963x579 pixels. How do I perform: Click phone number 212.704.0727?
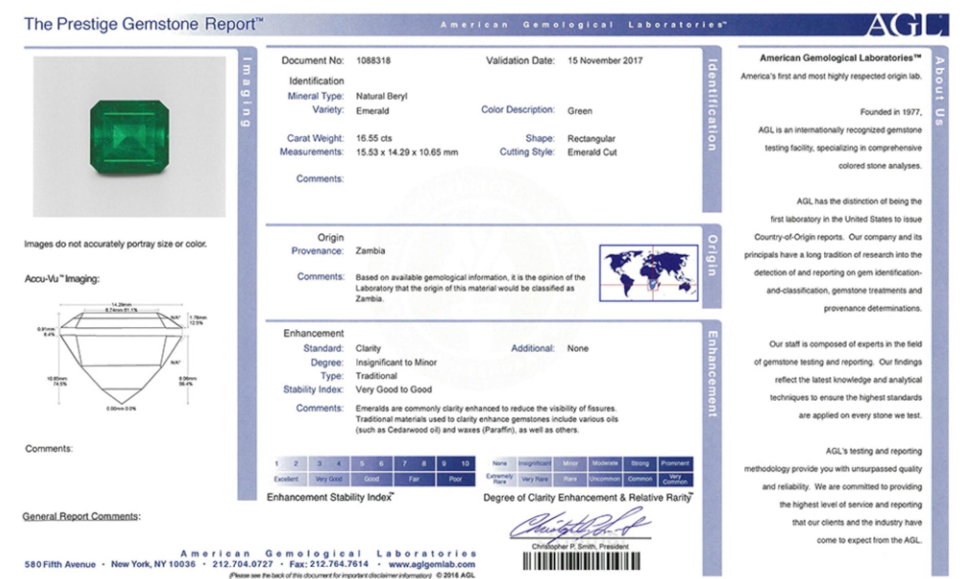click(x=243, y=564)
